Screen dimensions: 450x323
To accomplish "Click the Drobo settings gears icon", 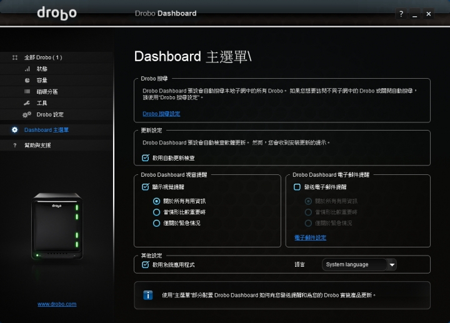I will point(27,114).
